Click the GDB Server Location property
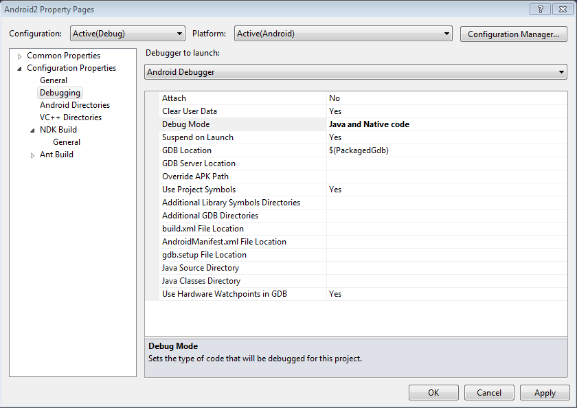Screen dimensions: 577x408 [199, 163]
